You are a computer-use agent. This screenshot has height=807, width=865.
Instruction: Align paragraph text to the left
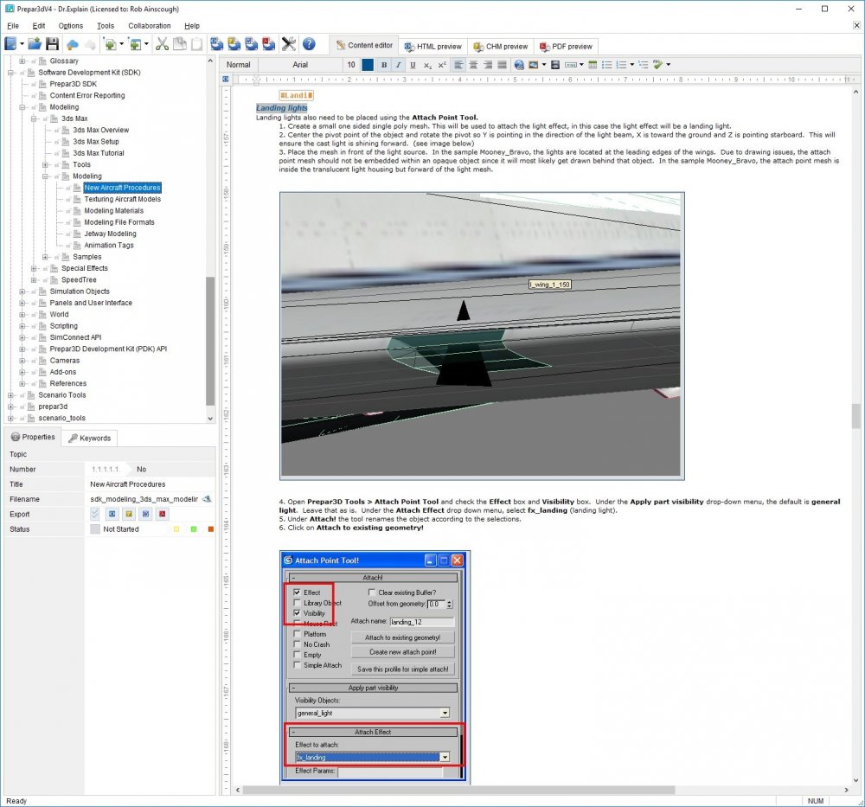458,65
